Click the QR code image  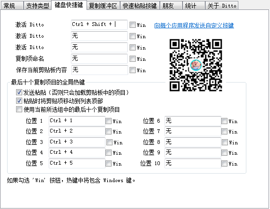pos(196,65)
